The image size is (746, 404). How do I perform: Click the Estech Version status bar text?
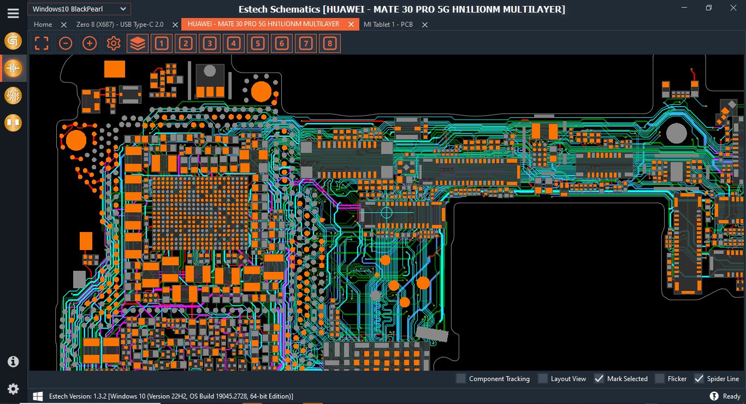(171, 396)
